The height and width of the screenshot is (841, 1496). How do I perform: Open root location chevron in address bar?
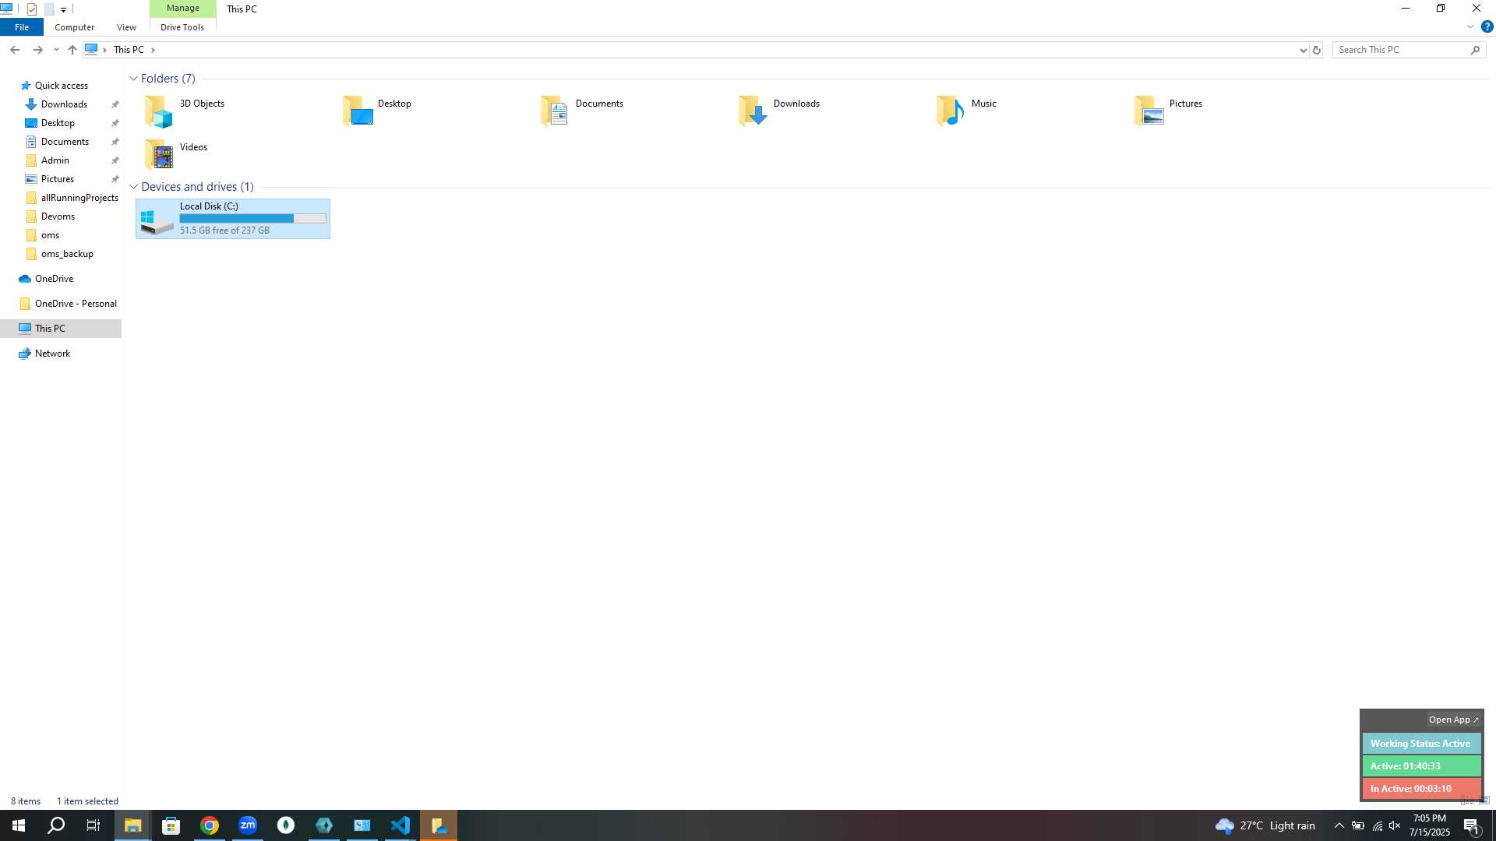coord(104,50)
